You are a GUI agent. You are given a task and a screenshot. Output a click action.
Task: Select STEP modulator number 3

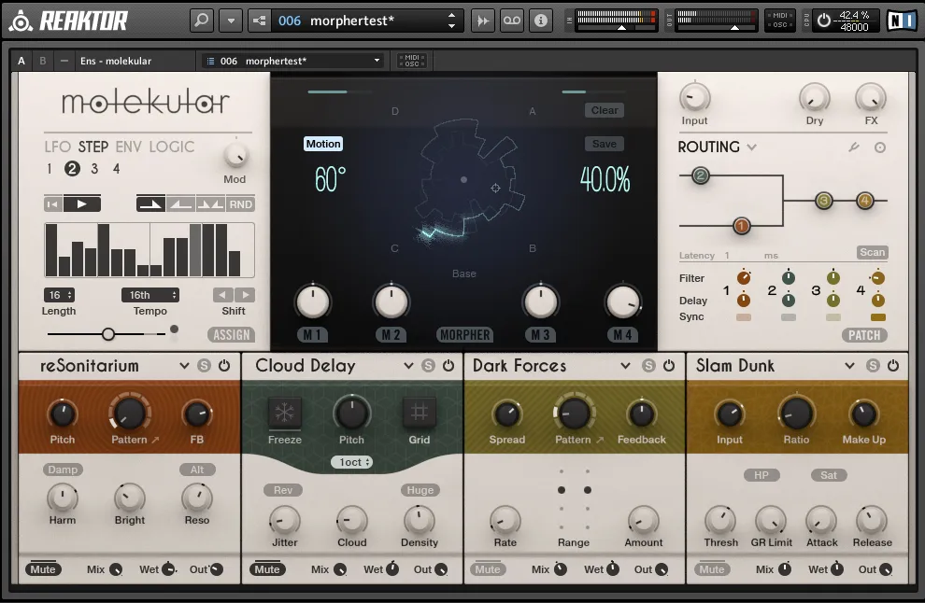94,169
